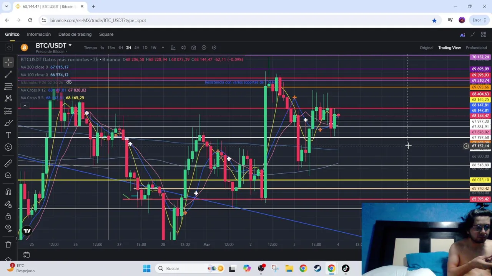Switch to Profundidad depth view

point(476,48)
